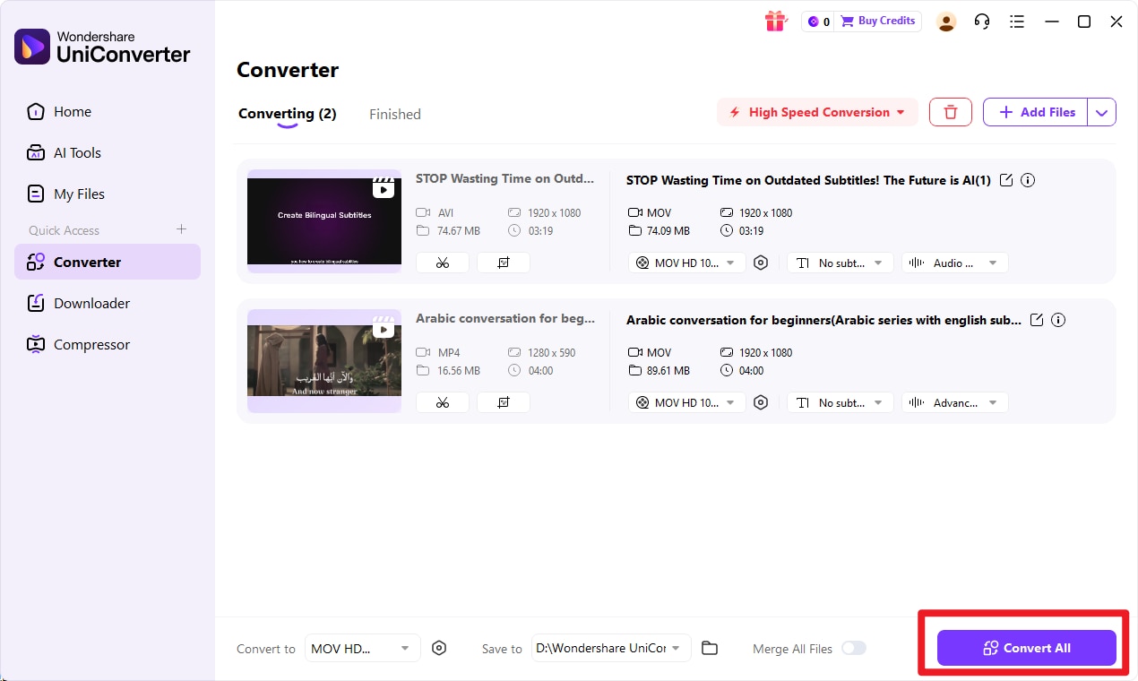Open your account profile avatar
The height and width of the screenshot is (681, 1138).
(x=946, y=22)
